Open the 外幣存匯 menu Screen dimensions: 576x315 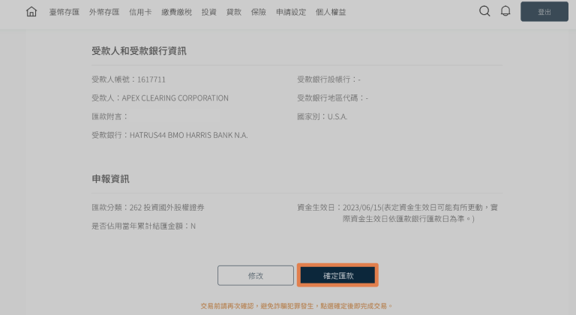(x=103, y=13)
